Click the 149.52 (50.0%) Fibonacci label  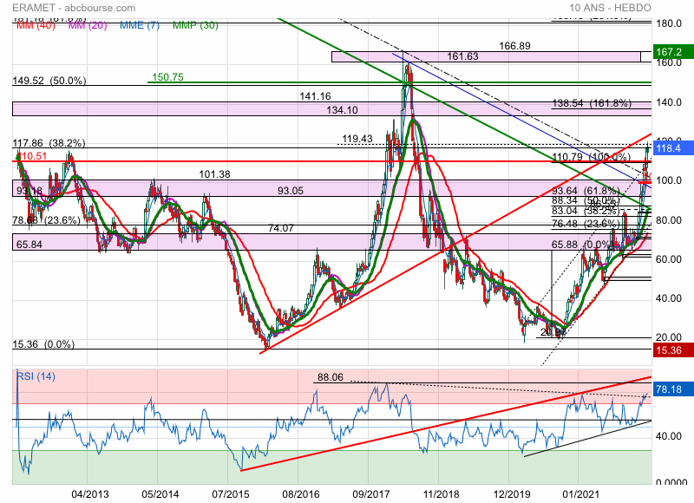pyautogui.click(x=49, y=81)
